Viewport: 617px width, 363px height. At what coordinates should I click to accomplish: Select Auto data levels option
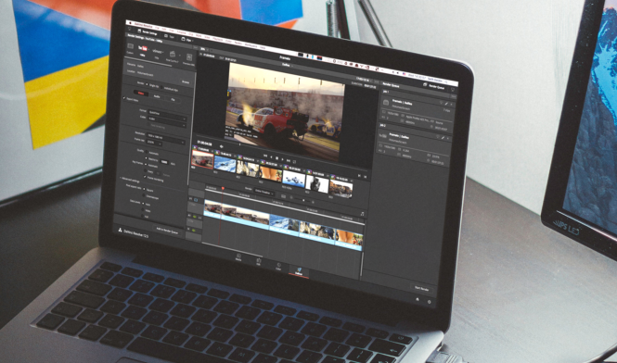tap(143, 203)
